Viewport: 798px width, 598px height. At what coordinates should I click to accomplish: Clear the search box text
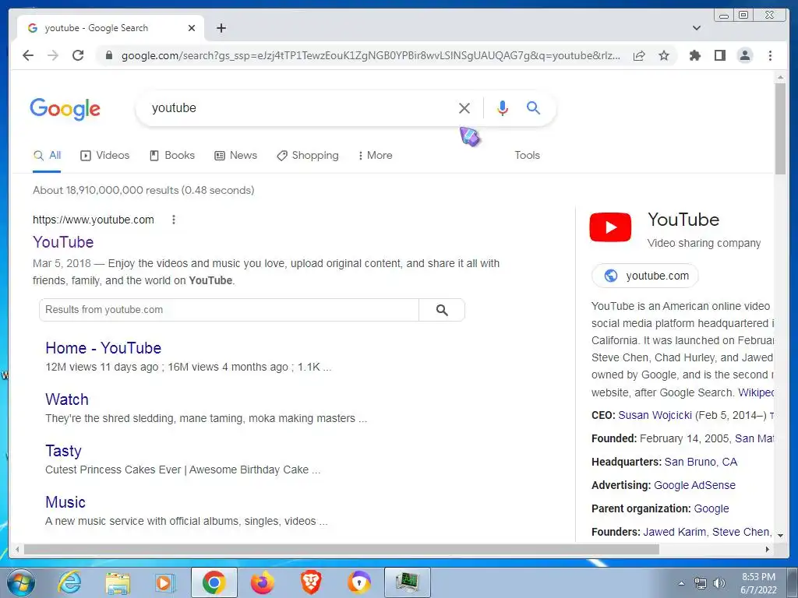(464, 107)
